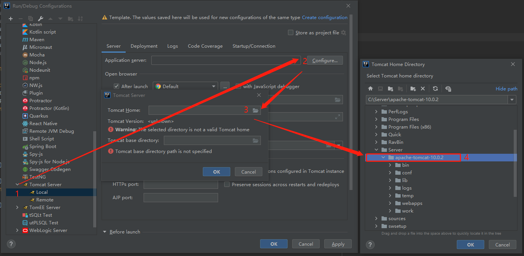The height and width of the screenshot is (256, 524).
Task: Click the Hide path link
Action: 506,89
